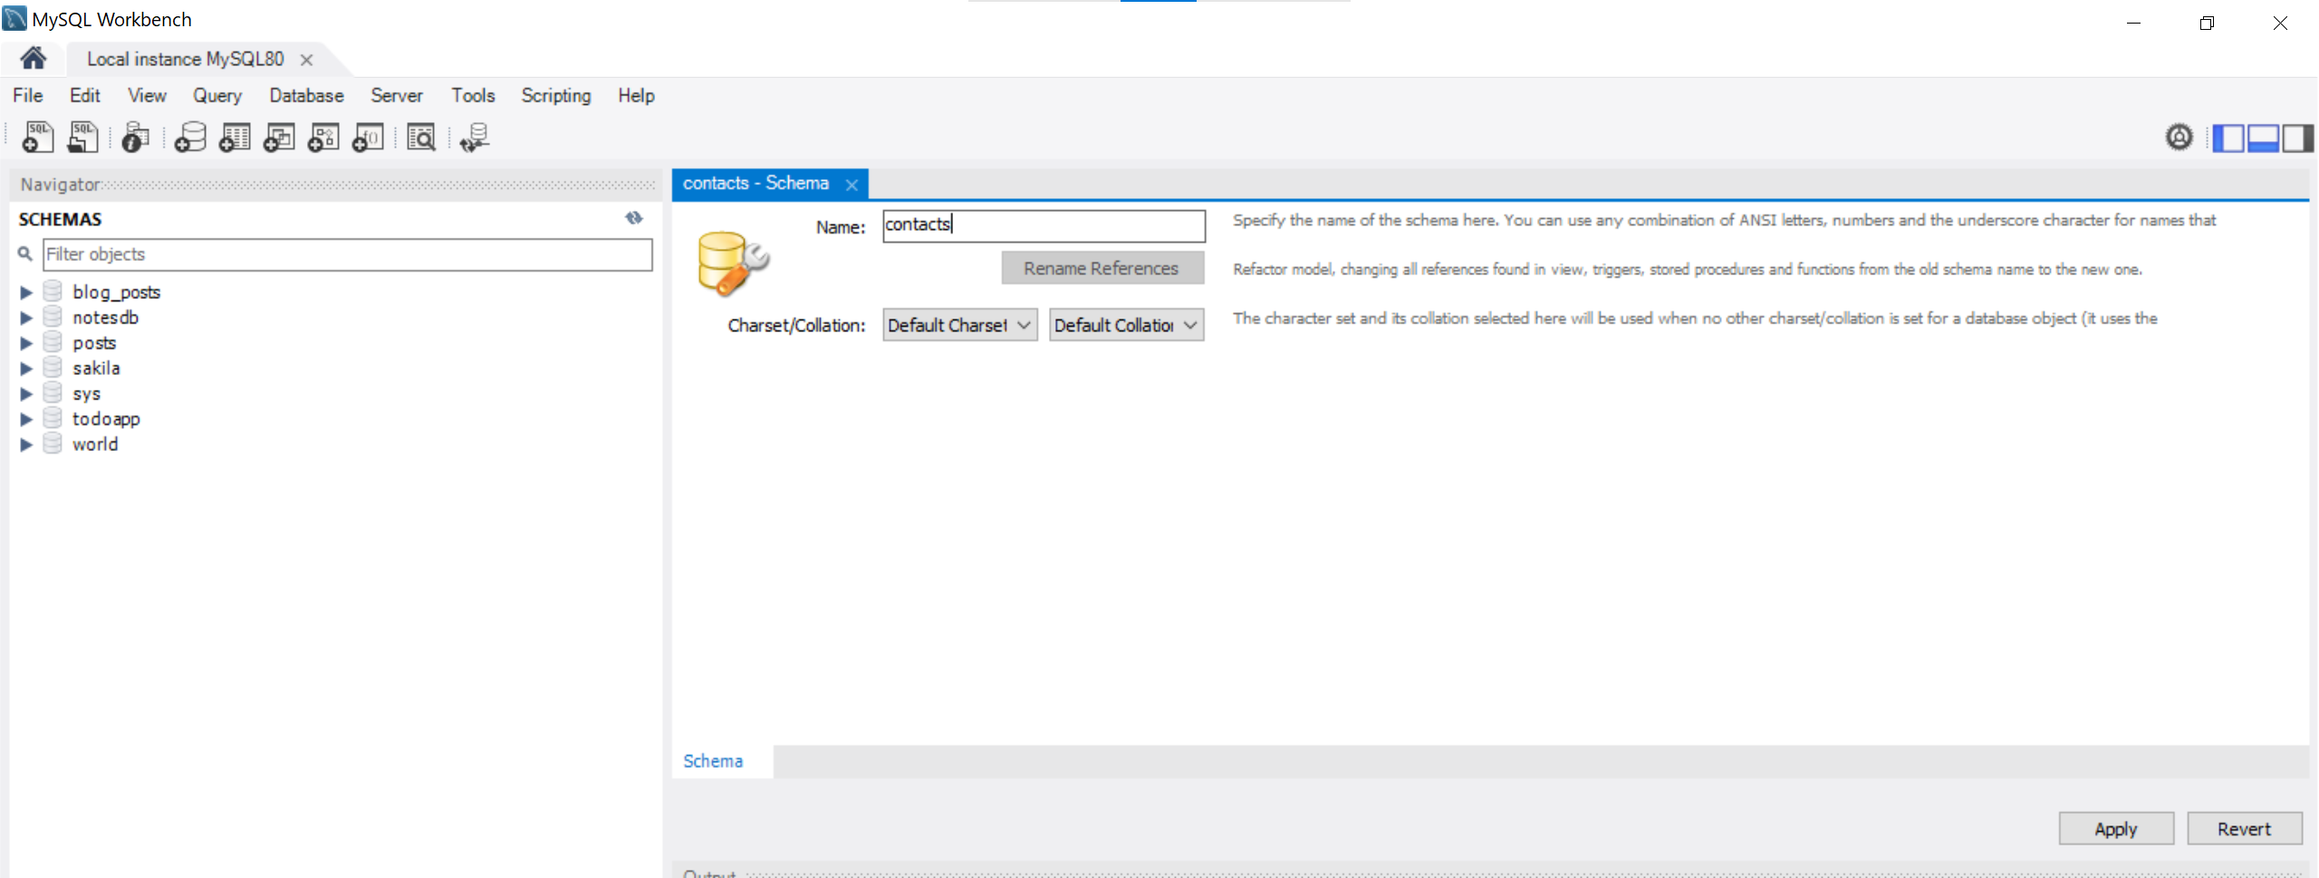Expand the sys schema
Image resolution: width=2319 pixels, height=878 pixels.
click(x=26, y=394)
